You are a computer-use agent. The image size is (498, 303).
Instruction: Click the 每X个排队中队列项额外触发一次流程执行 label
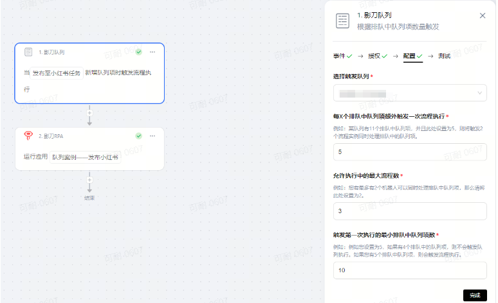389,116
